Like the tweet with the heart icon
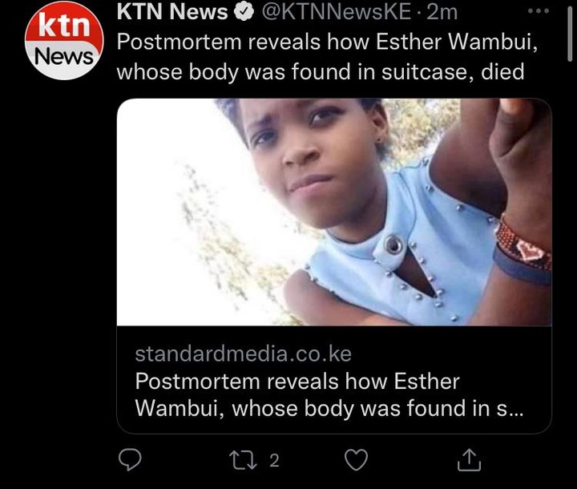The image size is (577, 489). (356, 460)
